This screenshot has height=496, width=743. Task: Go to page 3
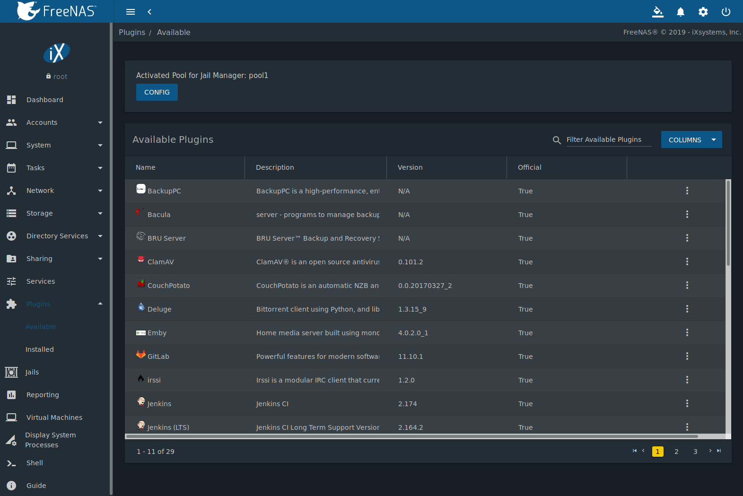pyautogui.click(x=695, y=452)
